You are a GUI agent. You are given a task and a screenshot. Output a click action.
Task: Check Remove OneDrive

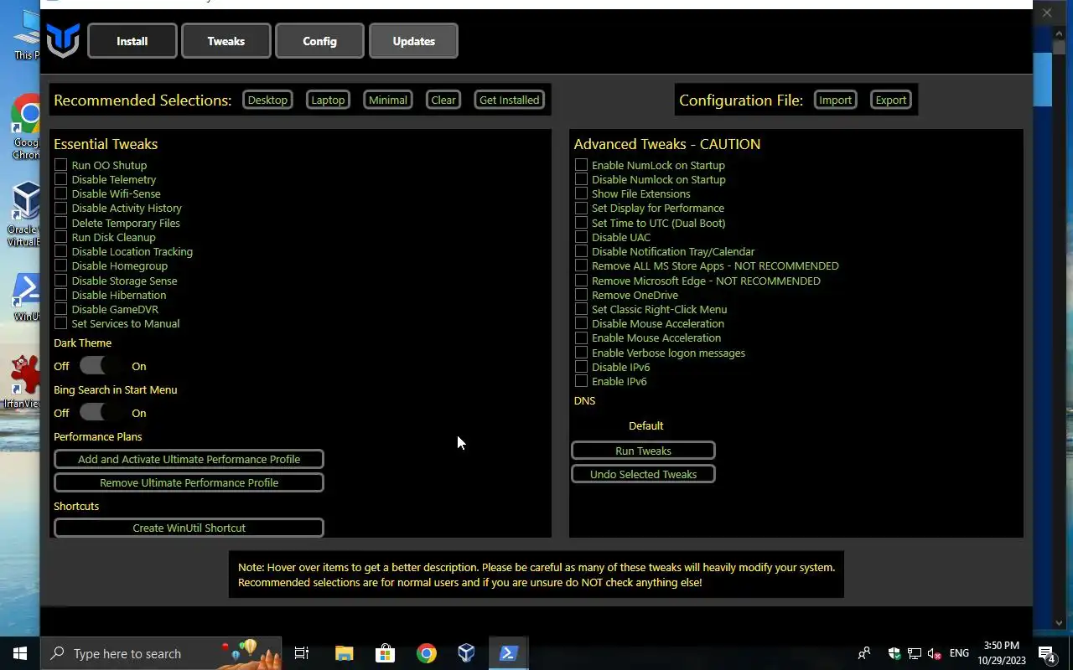[x=581, y=295]
